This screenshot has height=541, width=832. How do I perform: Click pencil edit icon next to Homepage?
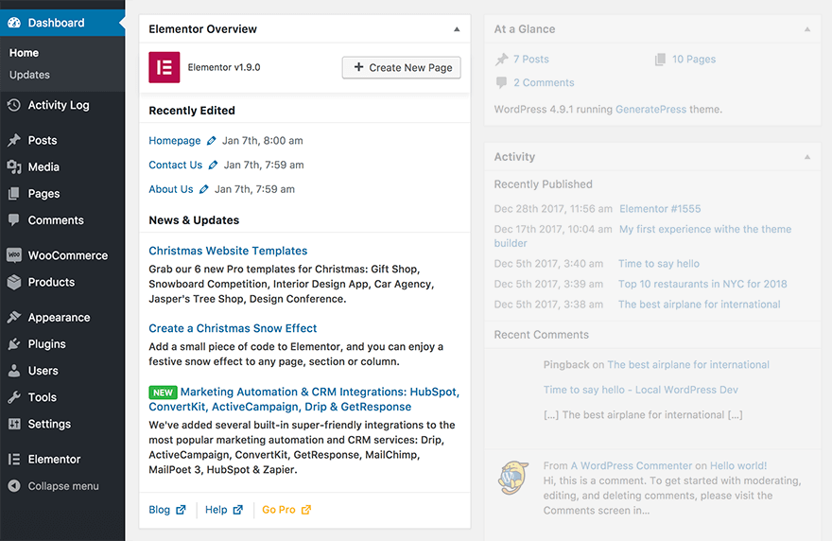pyautogui.click(x=212, y=141)
